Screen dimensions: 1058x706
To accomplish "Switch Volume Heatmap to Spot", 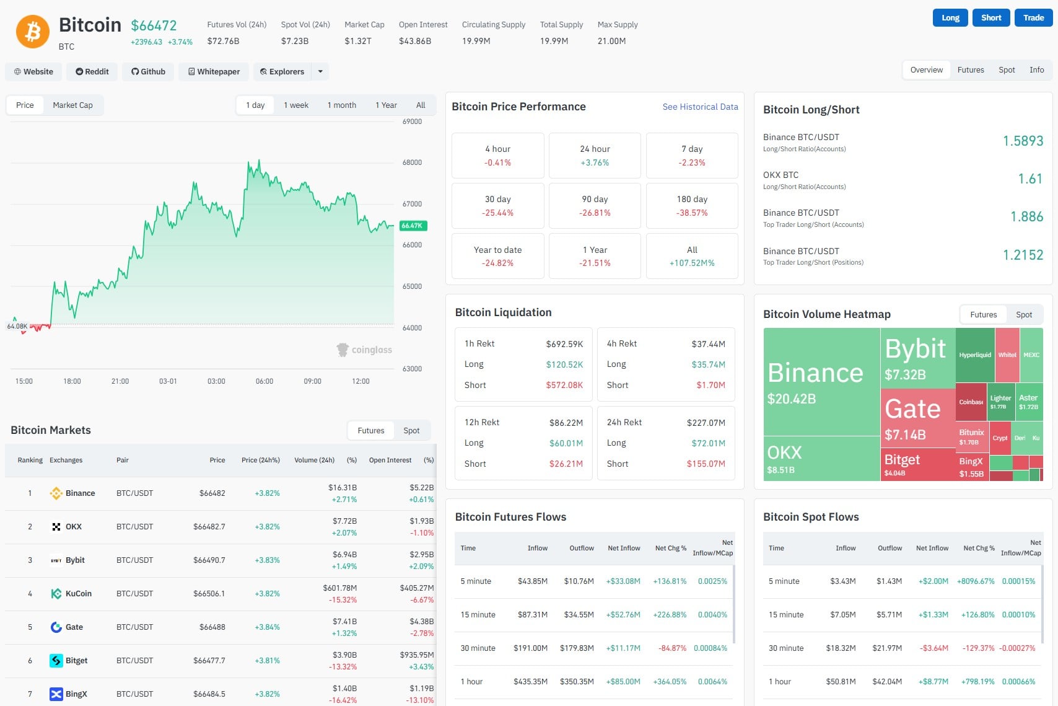I will (x=1023, y=315).
